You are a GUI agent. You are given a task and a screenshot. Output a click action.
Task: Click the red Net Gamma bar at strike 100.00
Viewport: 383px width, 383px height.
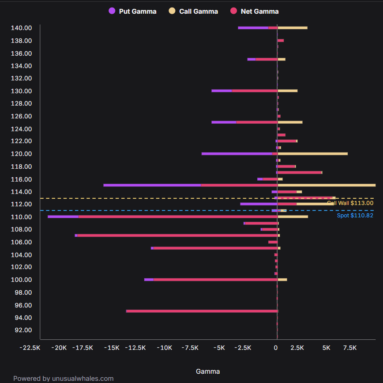[x=215, y=280]
